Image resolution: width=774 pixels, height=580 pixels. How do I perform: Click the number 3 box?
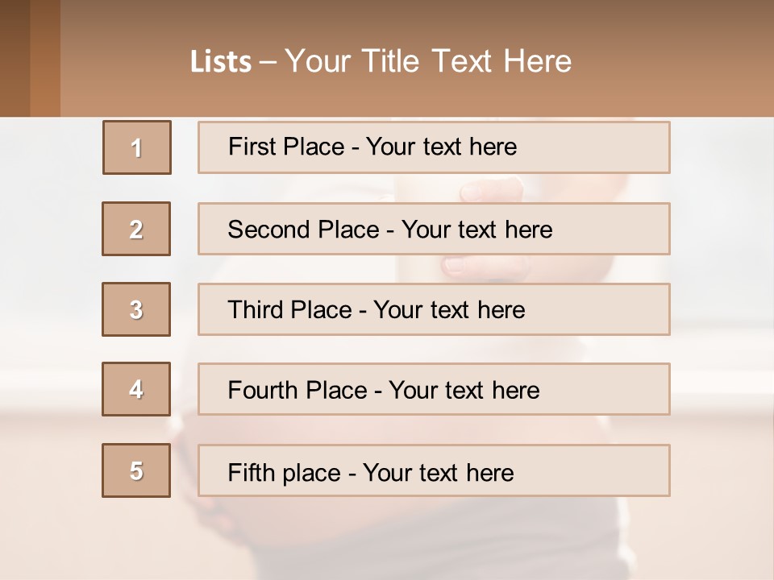tap(136, 309)
